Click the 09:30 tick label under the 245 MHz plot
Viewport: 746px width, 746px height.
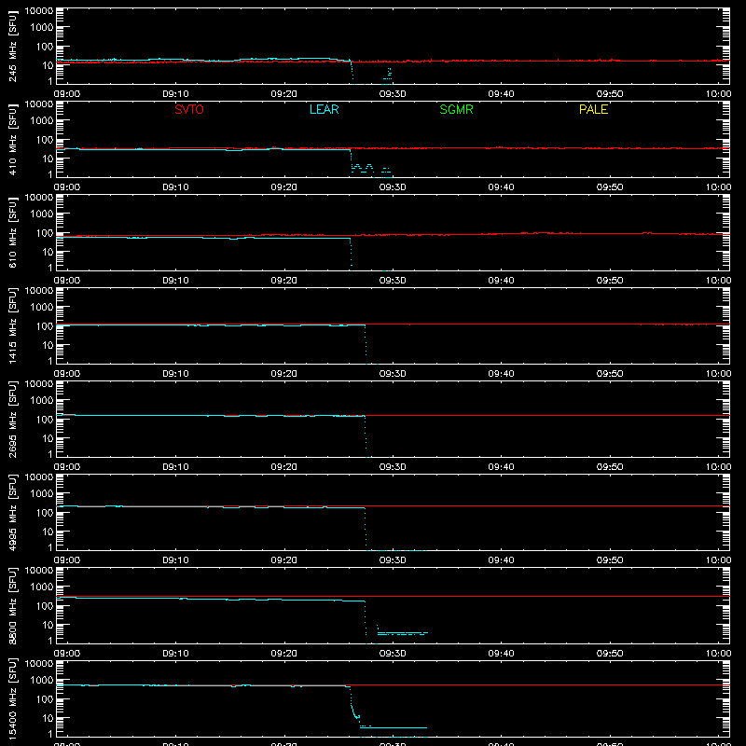393,94
